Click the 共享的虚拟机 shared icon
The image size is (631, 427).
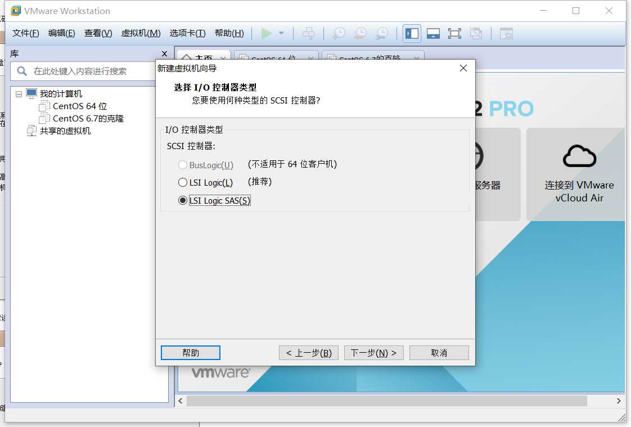coord(31,131)
